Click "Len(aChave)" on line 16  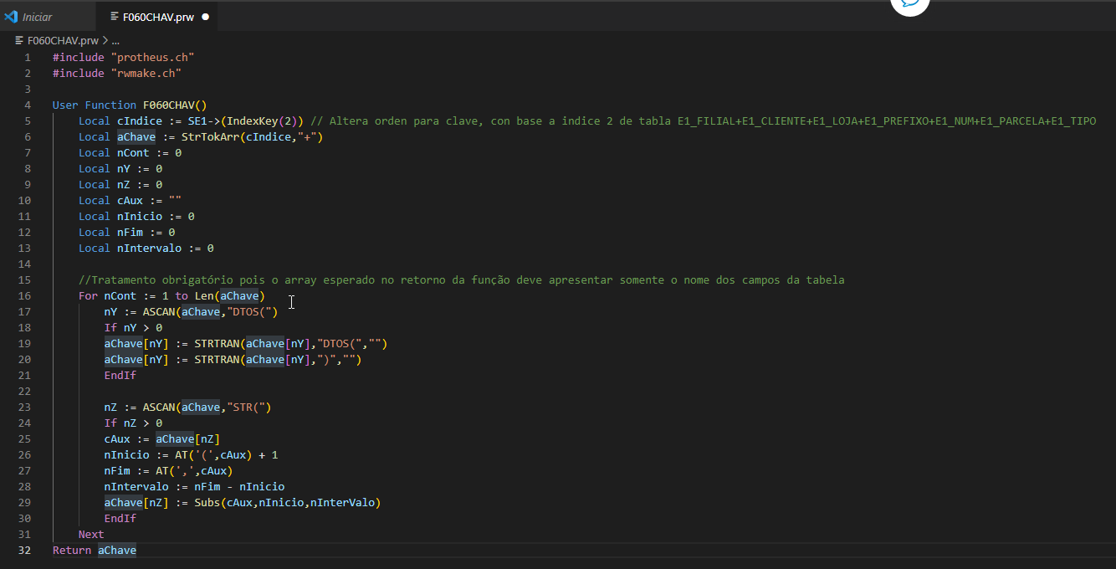[x=230, y=295]
